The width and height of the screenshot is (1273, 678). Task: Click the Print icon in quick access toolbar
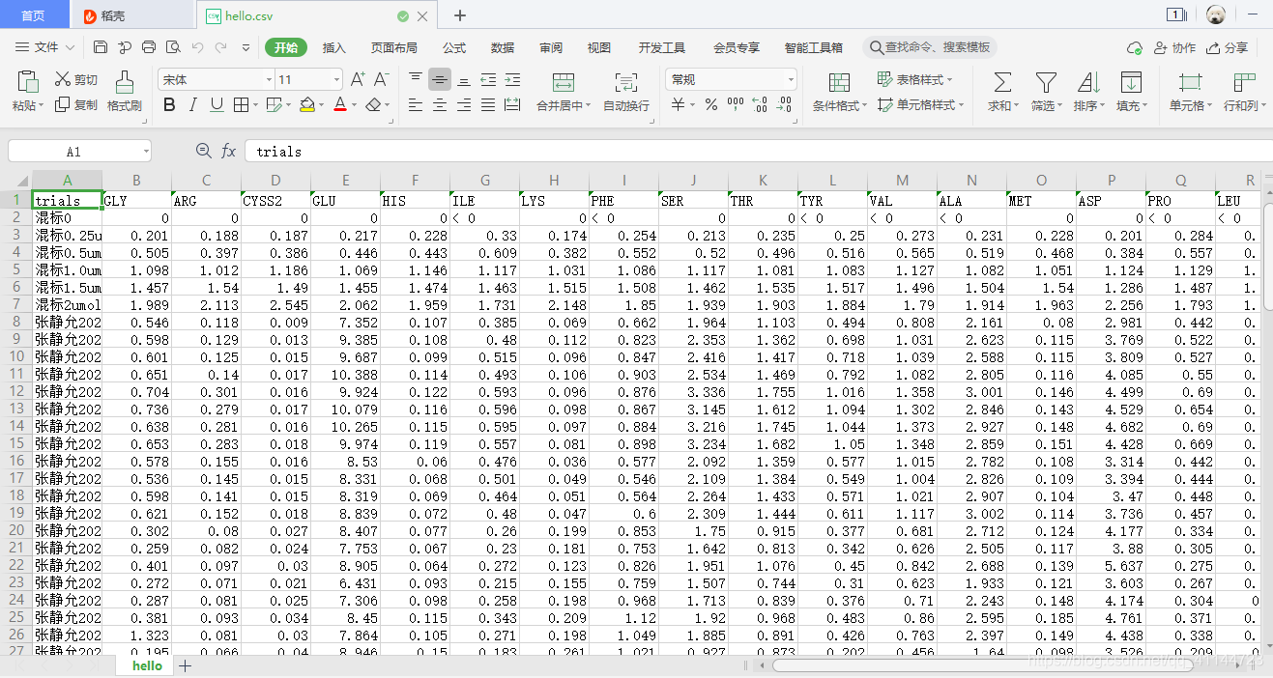pos(148,47)
